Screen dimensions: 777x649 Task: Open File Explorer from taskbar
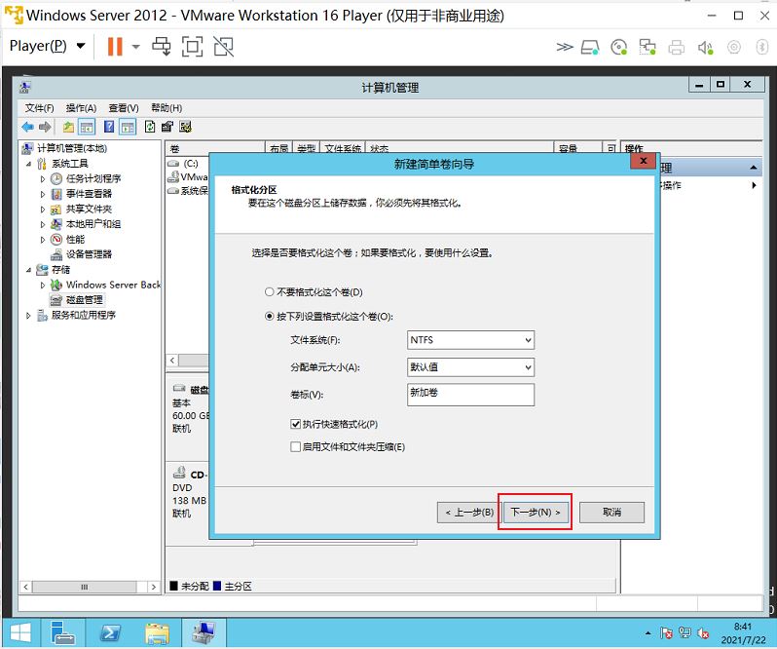pyautogui.click(x=157, y=633)
